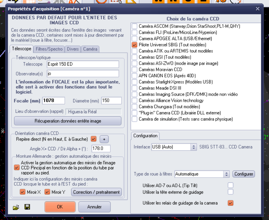Enable Utiliser AO-7 ou AO-L option
This screenshot has height=220, width=269.
tap(230, 185)
